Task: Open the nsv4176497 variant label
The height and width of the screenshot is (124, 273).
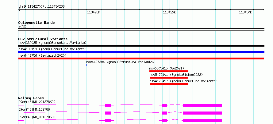Action: click(x=183, y=81)
